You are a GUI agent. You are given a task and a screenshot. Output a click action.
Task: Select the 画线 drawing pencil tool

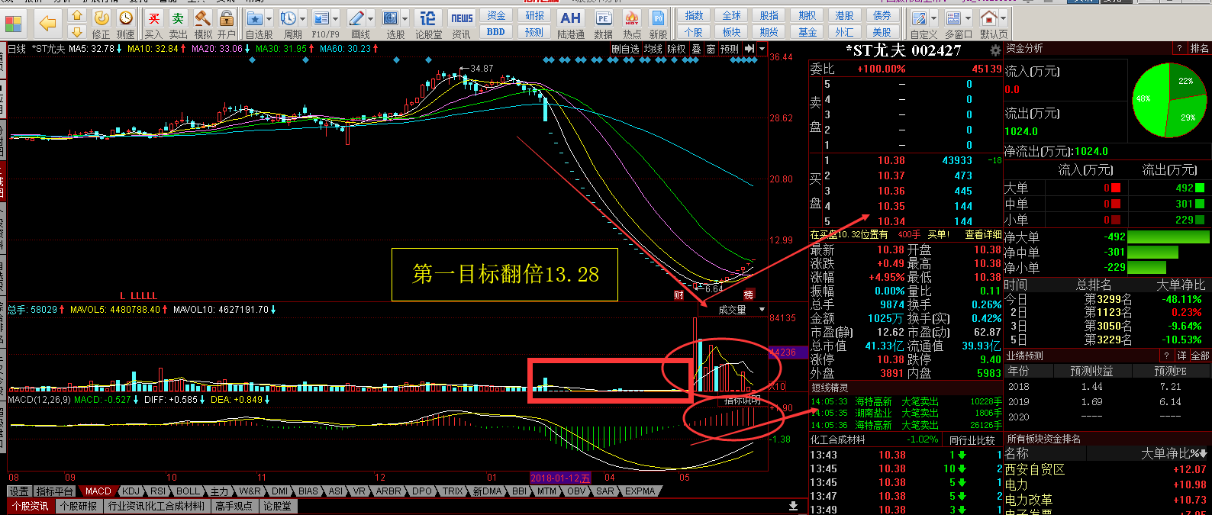coord(356,18)
